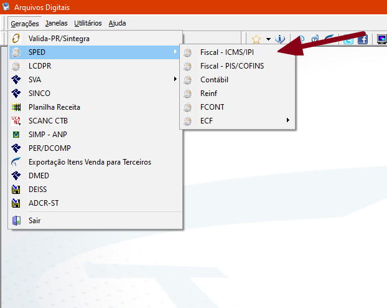Screen dimensions: 387x308
Task: Click the blue information bubble icon
Action: (280, 39)
